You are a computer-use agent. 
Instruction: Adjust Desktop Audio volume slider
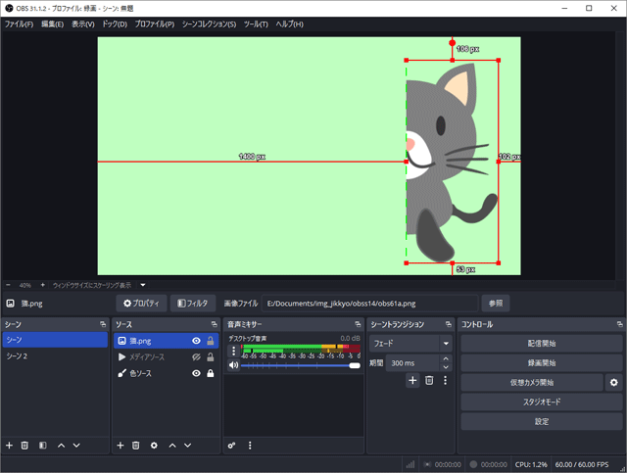pyautogui.click(x=301, y=365)
